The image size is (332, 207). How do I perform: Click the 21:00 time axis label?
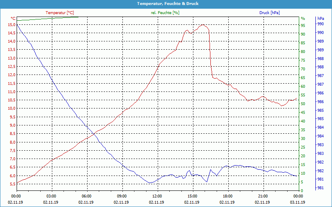[x=263, y=196]
